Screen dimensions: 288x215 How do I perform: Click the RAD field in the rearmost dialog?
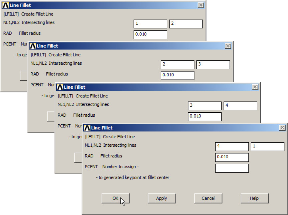click(x=150, y=34)
